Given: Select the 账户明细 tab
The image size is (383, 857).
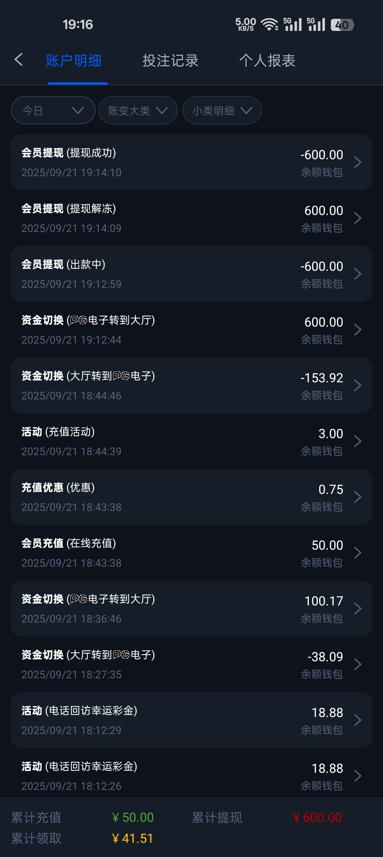Looking at the screenshot, I should click(x=73, y=60).
